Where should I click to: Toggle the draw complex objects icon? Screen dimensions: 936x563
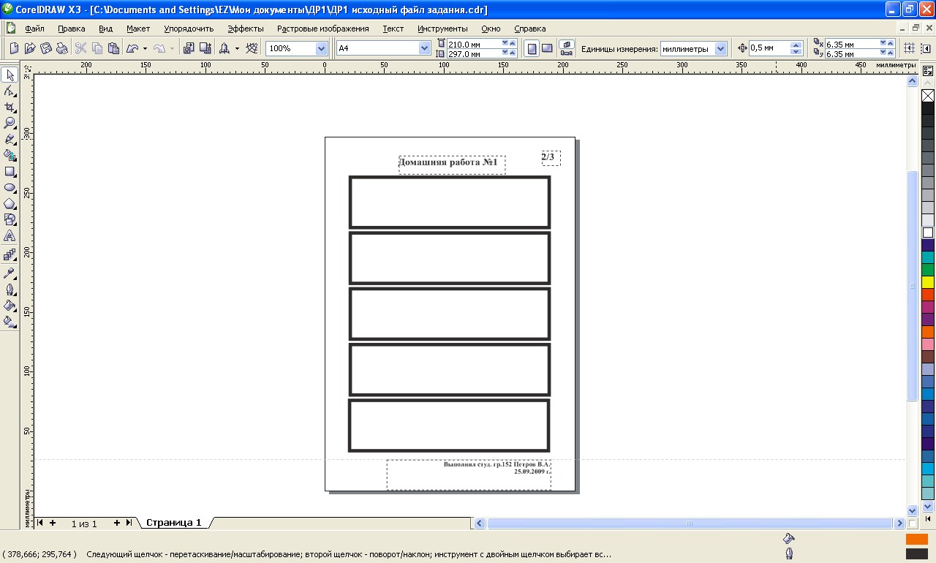926,48
